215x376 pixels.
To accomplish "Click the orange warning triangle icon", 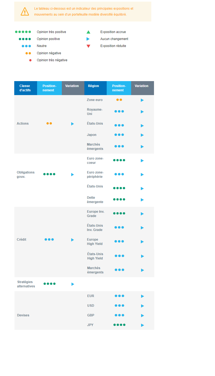I will click(x=25, y=12).
